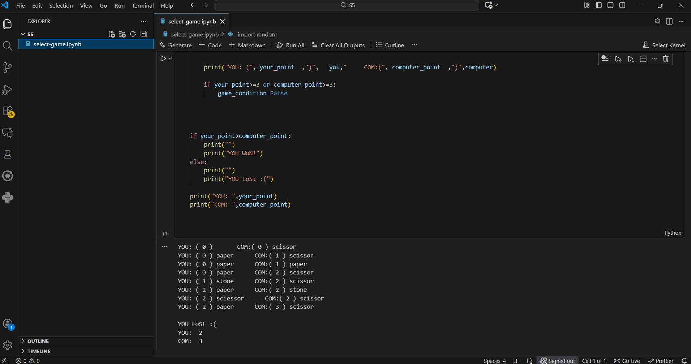
Task: Switch to select-game.ipynb tab
Action: [x=192, y=21]
